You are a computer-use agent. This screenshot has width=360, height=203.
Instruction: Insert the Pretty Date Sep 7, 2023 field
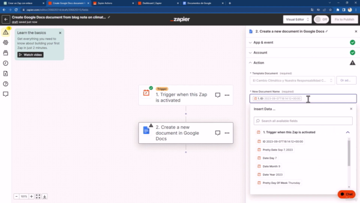pyautogui.click(x=275, y=150)
